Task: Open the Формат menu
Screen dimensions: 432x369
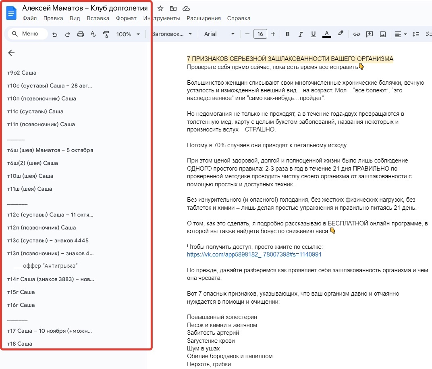Action: click(x=126, y=18)
